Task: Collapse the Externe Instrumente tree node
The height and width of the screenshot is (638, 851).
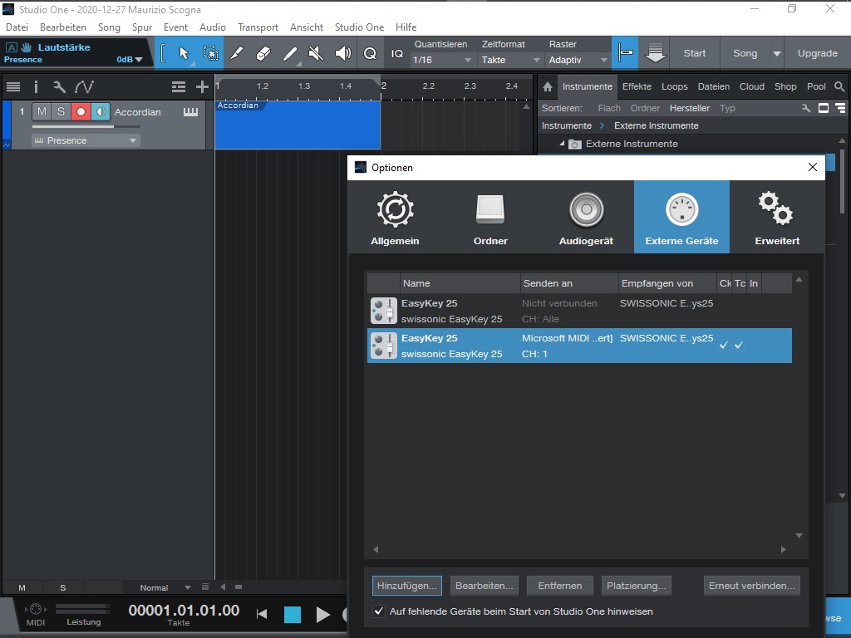Action: 562,144
